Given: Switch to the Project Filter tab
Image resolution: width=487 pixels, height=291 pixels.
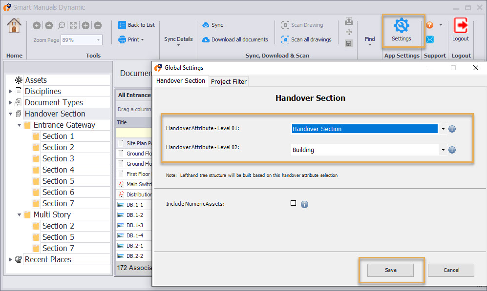Looking at the screenshot, I should pyautogui.click(x=229, y=81).
